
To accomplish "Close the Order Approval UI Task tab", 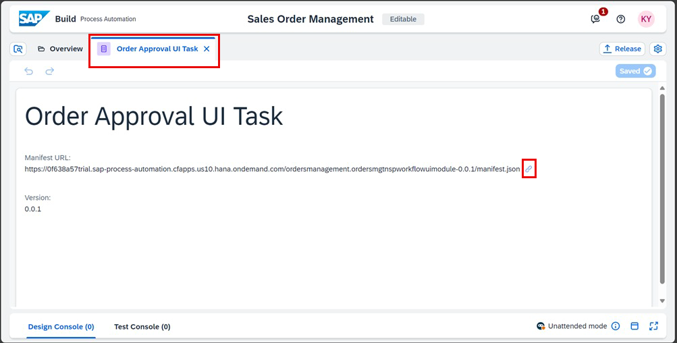I will 207,49.
